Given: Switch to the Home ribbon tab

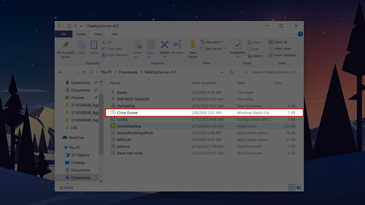Looking at the screenshot, I should tap(81, 34).
